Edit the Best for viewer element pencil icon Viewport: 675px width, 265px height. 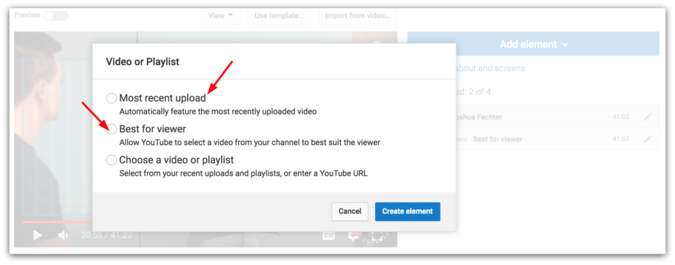[x=647, y=139]
